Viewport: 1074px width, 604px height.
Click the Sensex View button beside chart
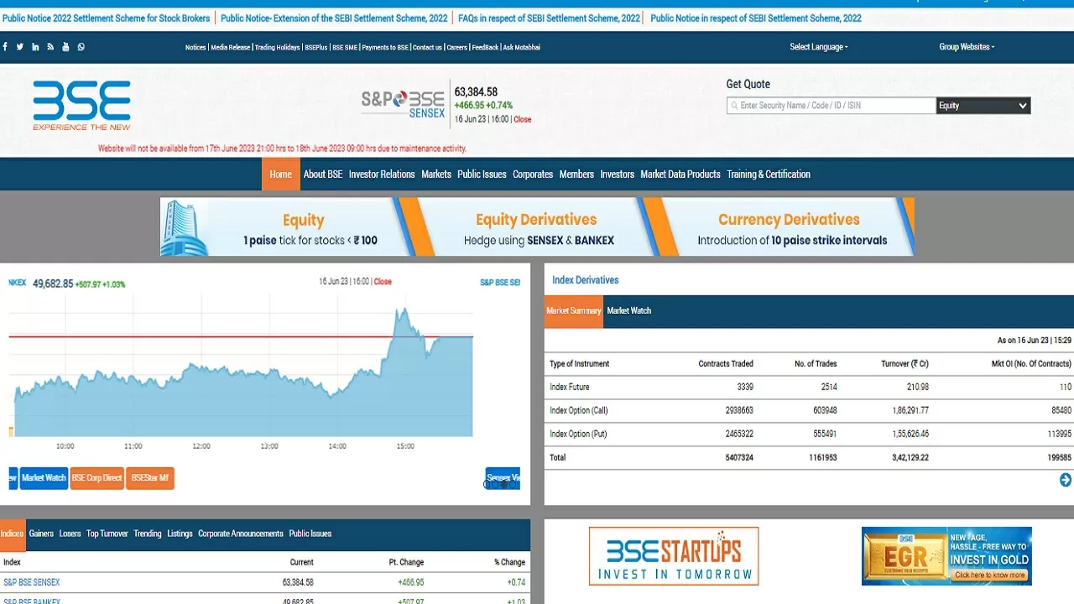pos(503,478)
